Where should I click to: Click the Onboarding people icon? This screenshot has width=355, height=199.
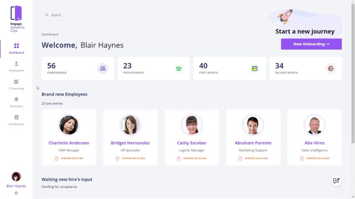[x=103, y=69]
